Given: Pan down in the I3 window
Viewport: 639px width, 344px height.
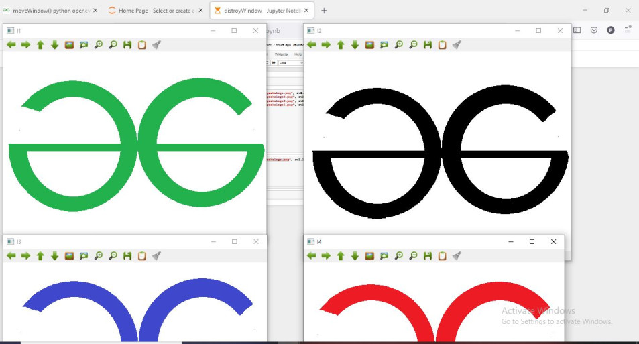Looking at the screenshot, I should tap(54, 256).
